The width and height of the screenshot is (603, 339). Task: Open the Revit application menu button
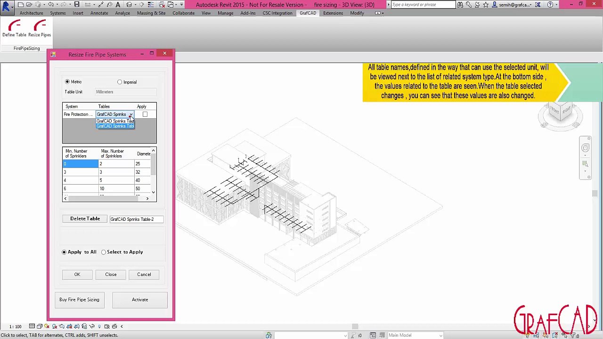[6, 7]
